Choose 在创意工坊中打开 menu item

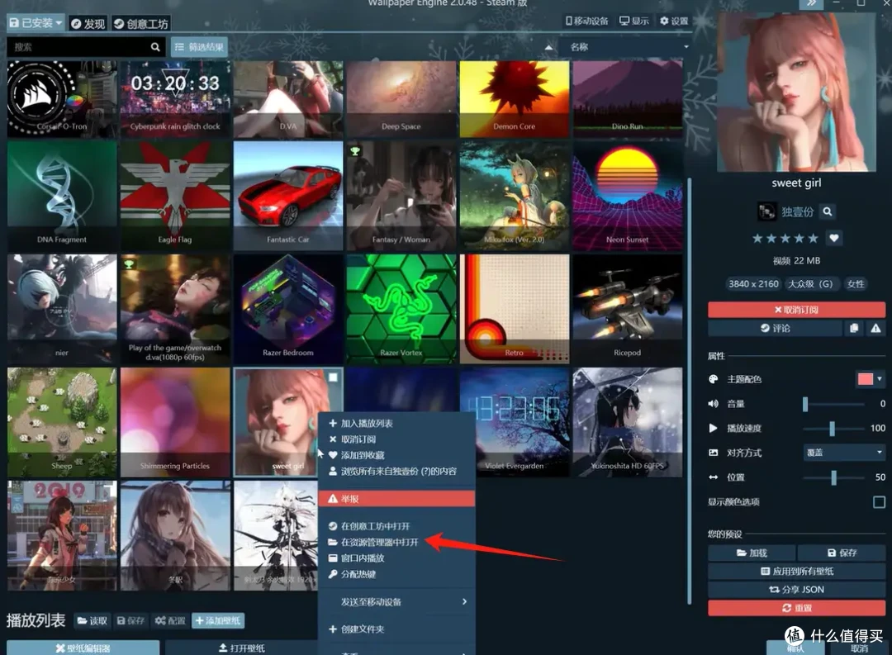[396, 526]
